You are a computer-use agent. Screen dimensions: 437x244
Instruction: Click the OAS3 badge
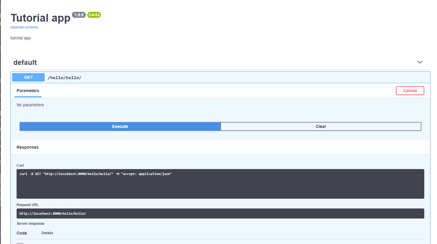tap(94, 15)
